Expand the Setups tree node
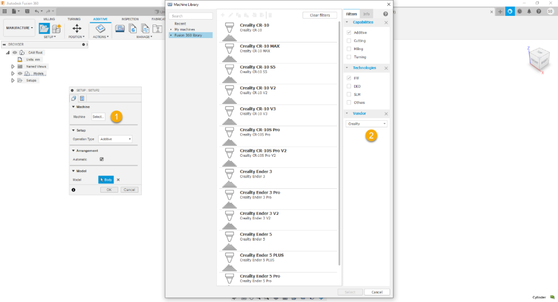The width and height of the screenshot is (558, 302). tap(13, 81)
